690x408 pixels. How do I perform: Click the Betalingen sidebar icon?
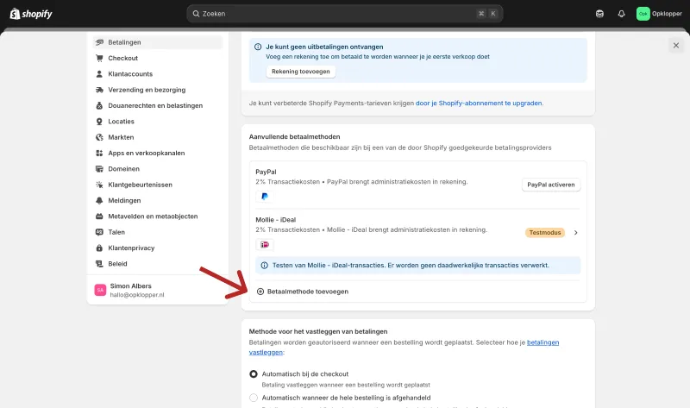[99, 42]
